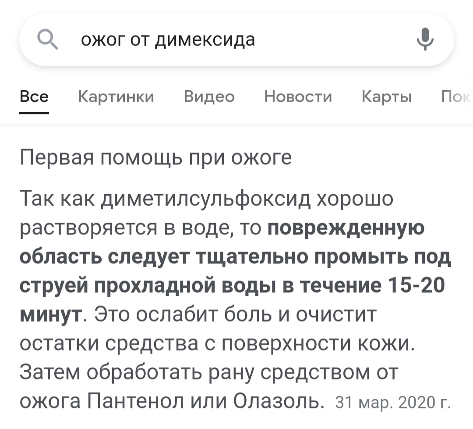
Task: Click the snippet date '31 мар. 2020 г.'
Action: [392, 402]
